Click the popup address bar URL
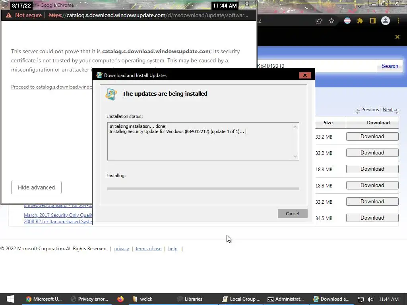 [148, 15]
